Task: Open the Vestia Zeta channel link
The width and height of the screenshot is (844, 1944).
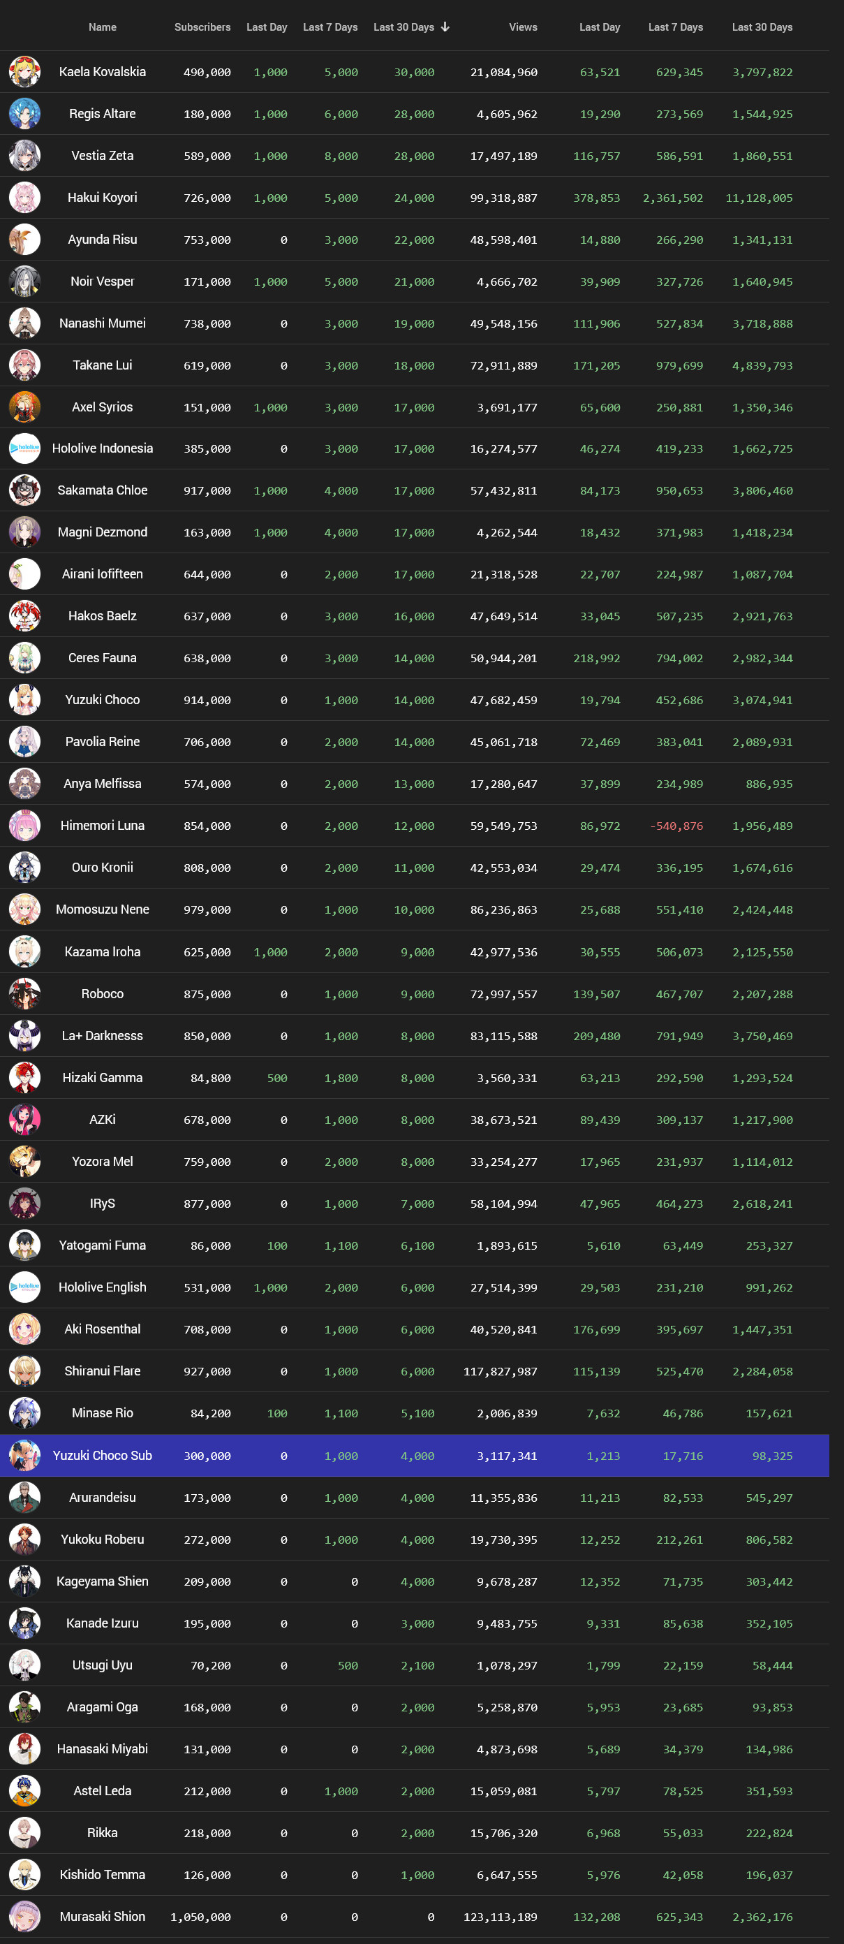Action: click(103, 156)
